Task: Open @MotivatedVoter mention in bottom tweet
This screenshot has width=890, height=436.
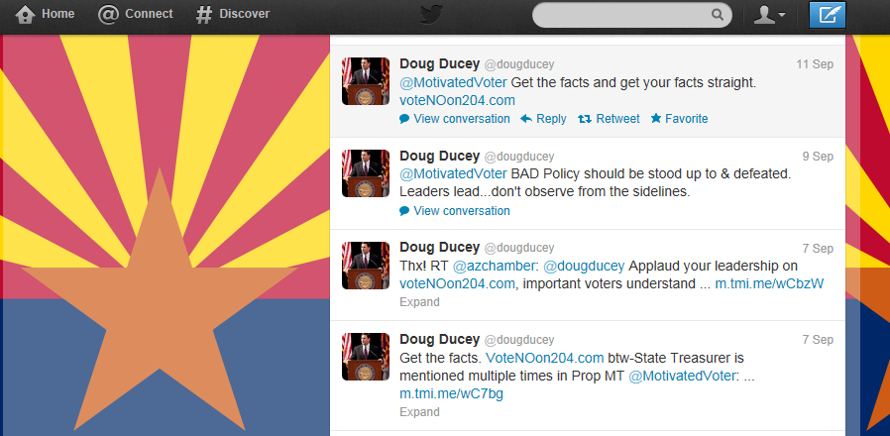Action: click(682, 376)
